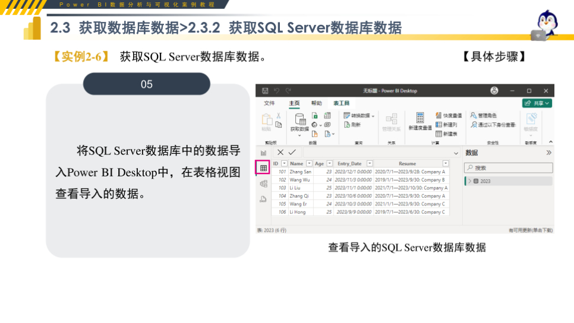Select the Home (主页) tab
Screen dimensions: 574x323
click(294, 103)
